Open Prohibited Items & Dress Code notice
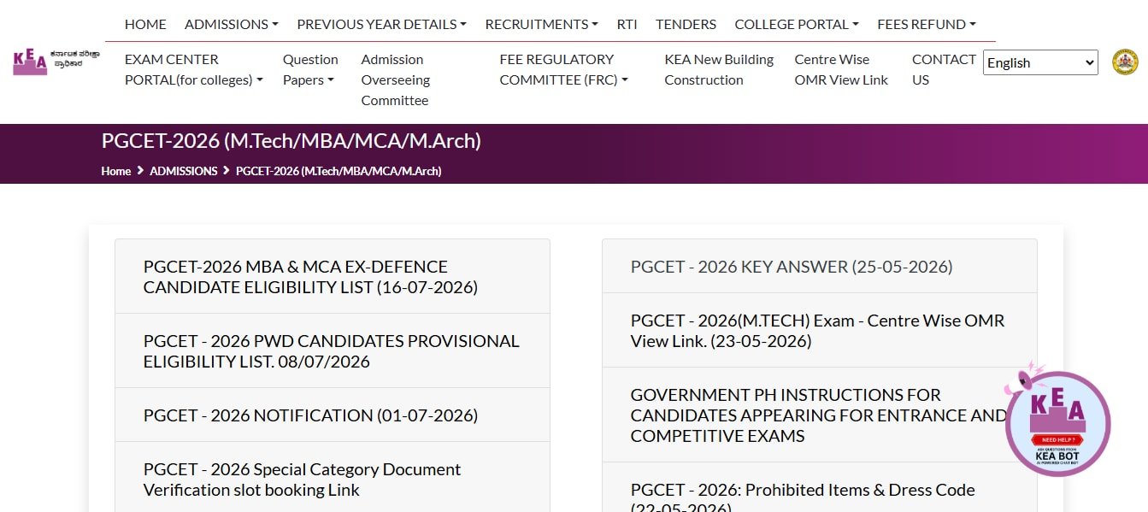 point(820,489)
